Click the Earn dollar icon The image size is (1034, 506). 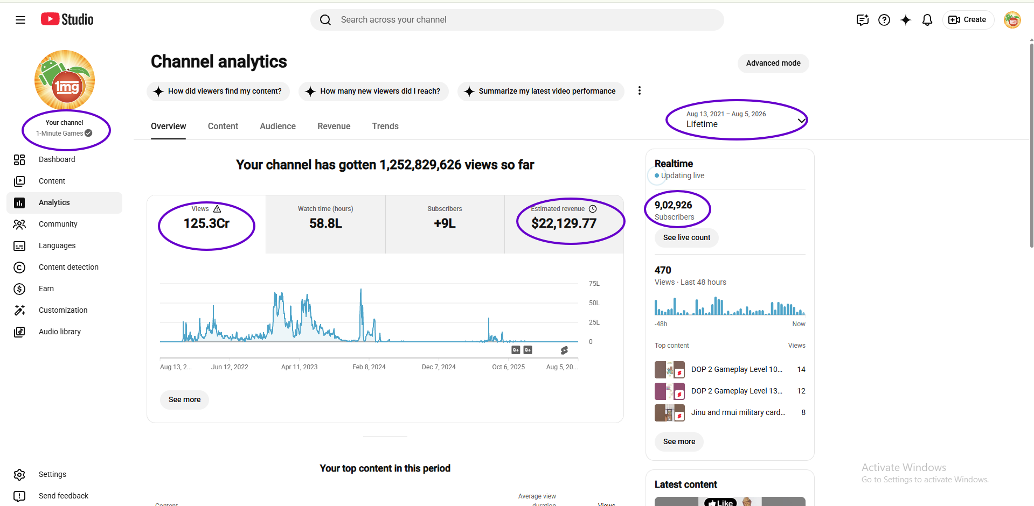[19, 289]
